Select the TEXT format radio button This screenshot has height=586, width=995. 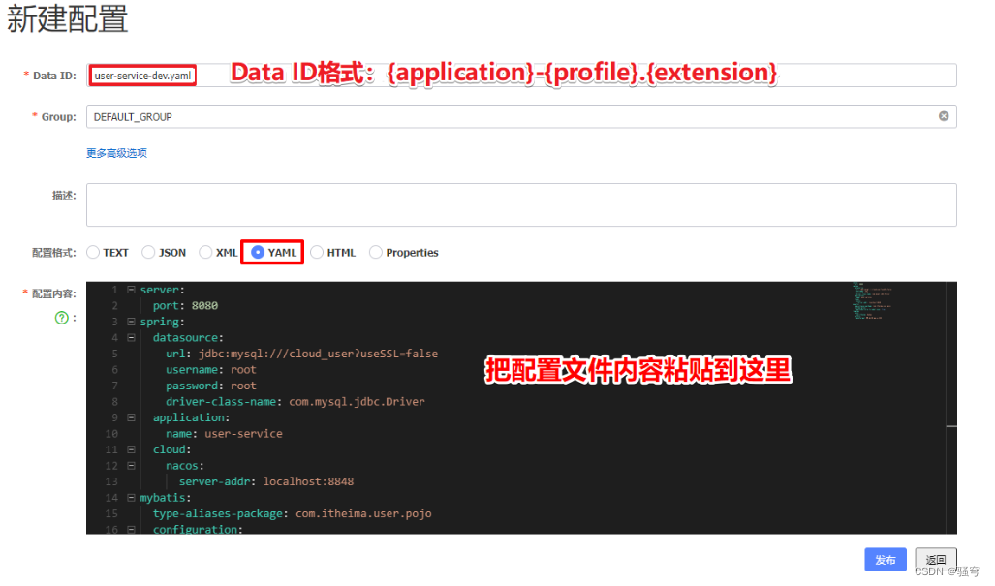93,252
